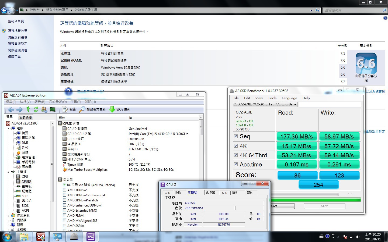Toggle Seq checkbox in AS SSD
388x242 pixels.
point(236,136)
